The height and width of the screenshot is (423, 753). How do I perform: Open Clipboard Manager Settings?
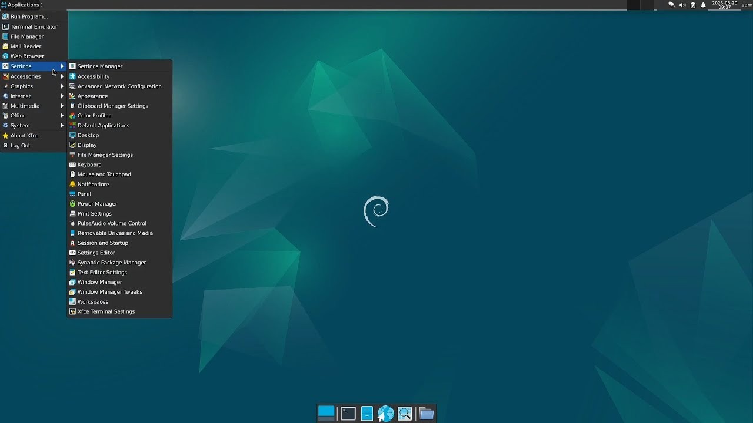(x=120, y=106)
